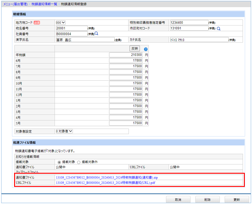Click the search icon beside 市区町村コード
Screen dimensions: 252x204
pos(219,28)
